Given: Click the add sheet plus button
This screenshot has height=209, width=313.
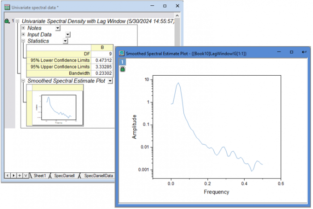Looking at the screenshot, I should [20, 175].
